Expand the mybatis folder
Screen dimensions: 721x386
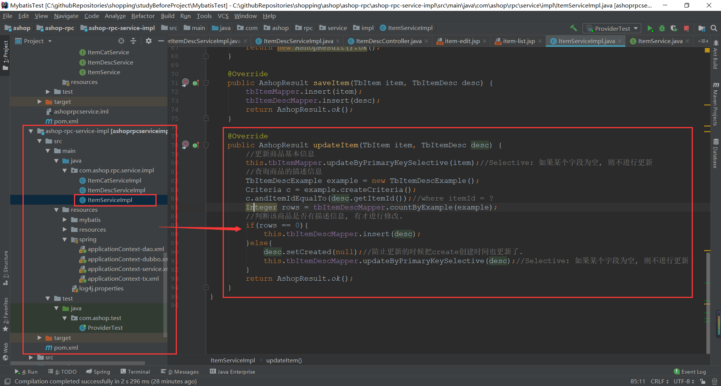coord(65,220)
